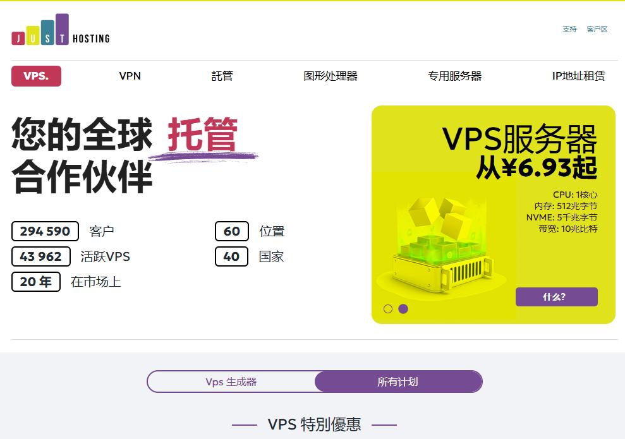The width and height of the screenshot is (625, 439).
Task: Click the 294 590 客户 counter box
Action: (45, 231)
